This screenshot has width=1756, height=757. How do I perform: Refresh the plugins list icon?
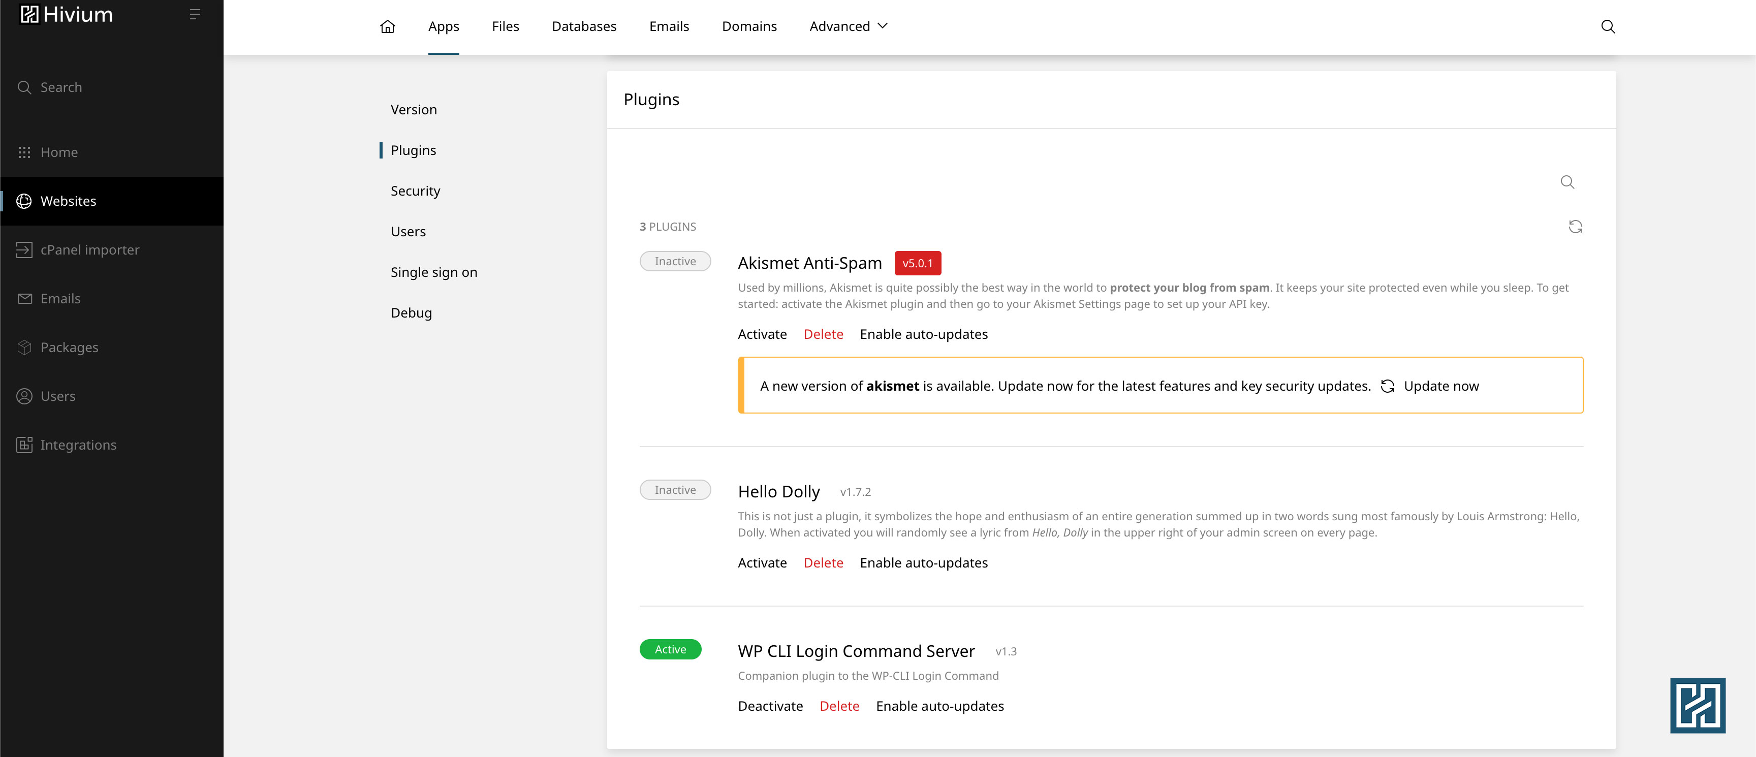point(1575,227)
